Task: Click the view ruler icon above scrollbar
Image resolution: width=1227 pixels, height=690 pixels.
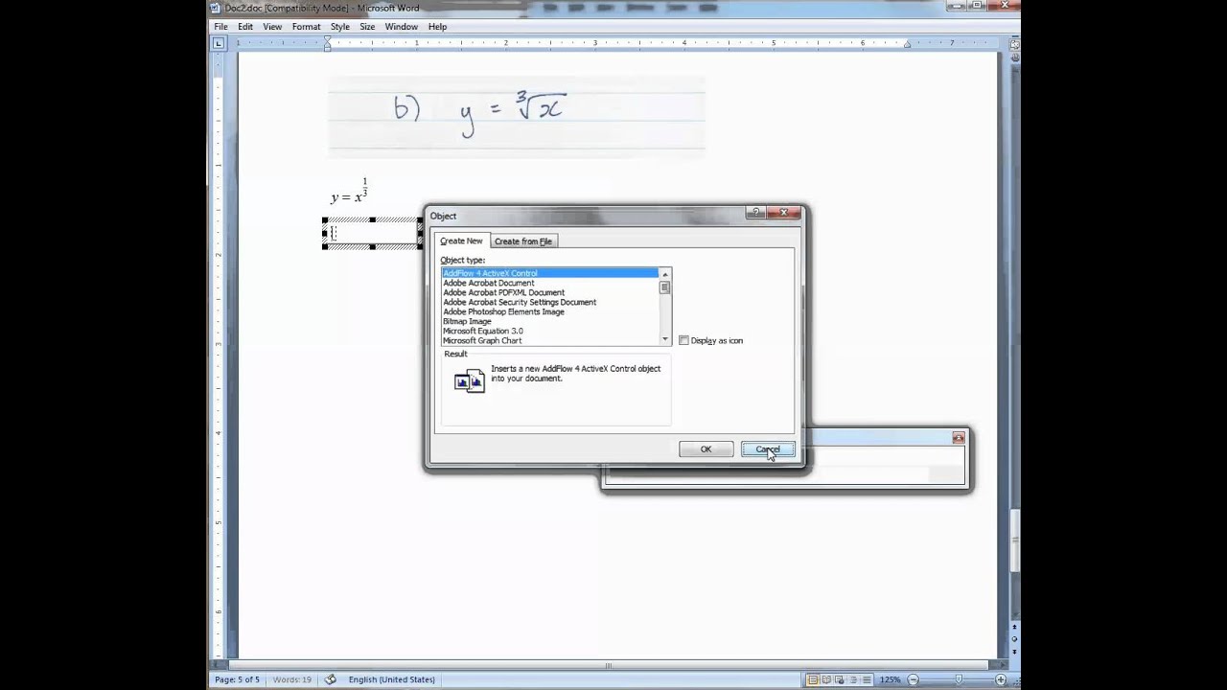Action: click(x=1013, y=43)
